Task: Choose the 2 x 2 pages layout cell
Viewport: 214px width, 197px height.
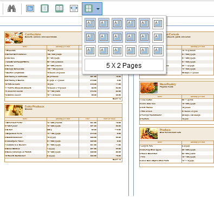Action: [x=103, y=37]
